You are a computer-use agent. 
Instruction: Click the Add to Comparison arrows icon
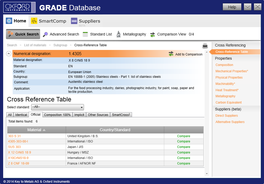point(171,54)
